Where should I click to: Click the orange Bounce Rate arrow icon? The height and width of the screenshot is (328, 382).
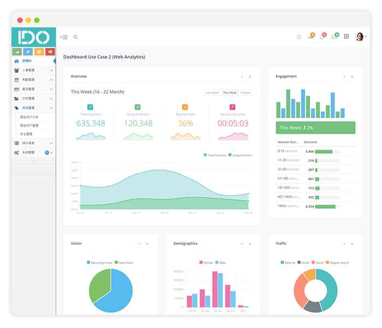185,107
